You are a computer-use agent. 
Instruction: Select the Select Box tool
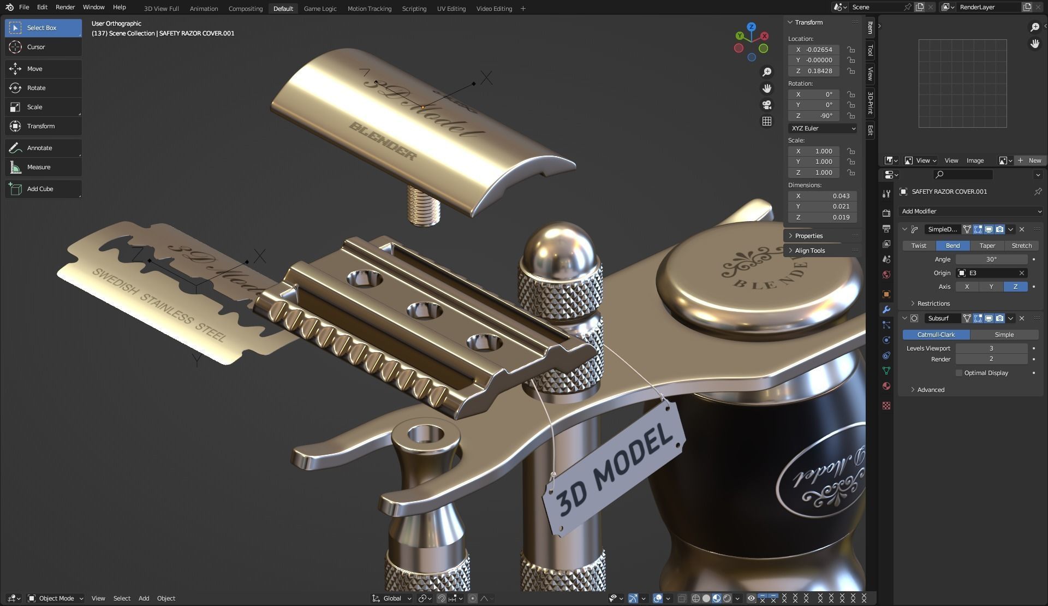(43, 28)
